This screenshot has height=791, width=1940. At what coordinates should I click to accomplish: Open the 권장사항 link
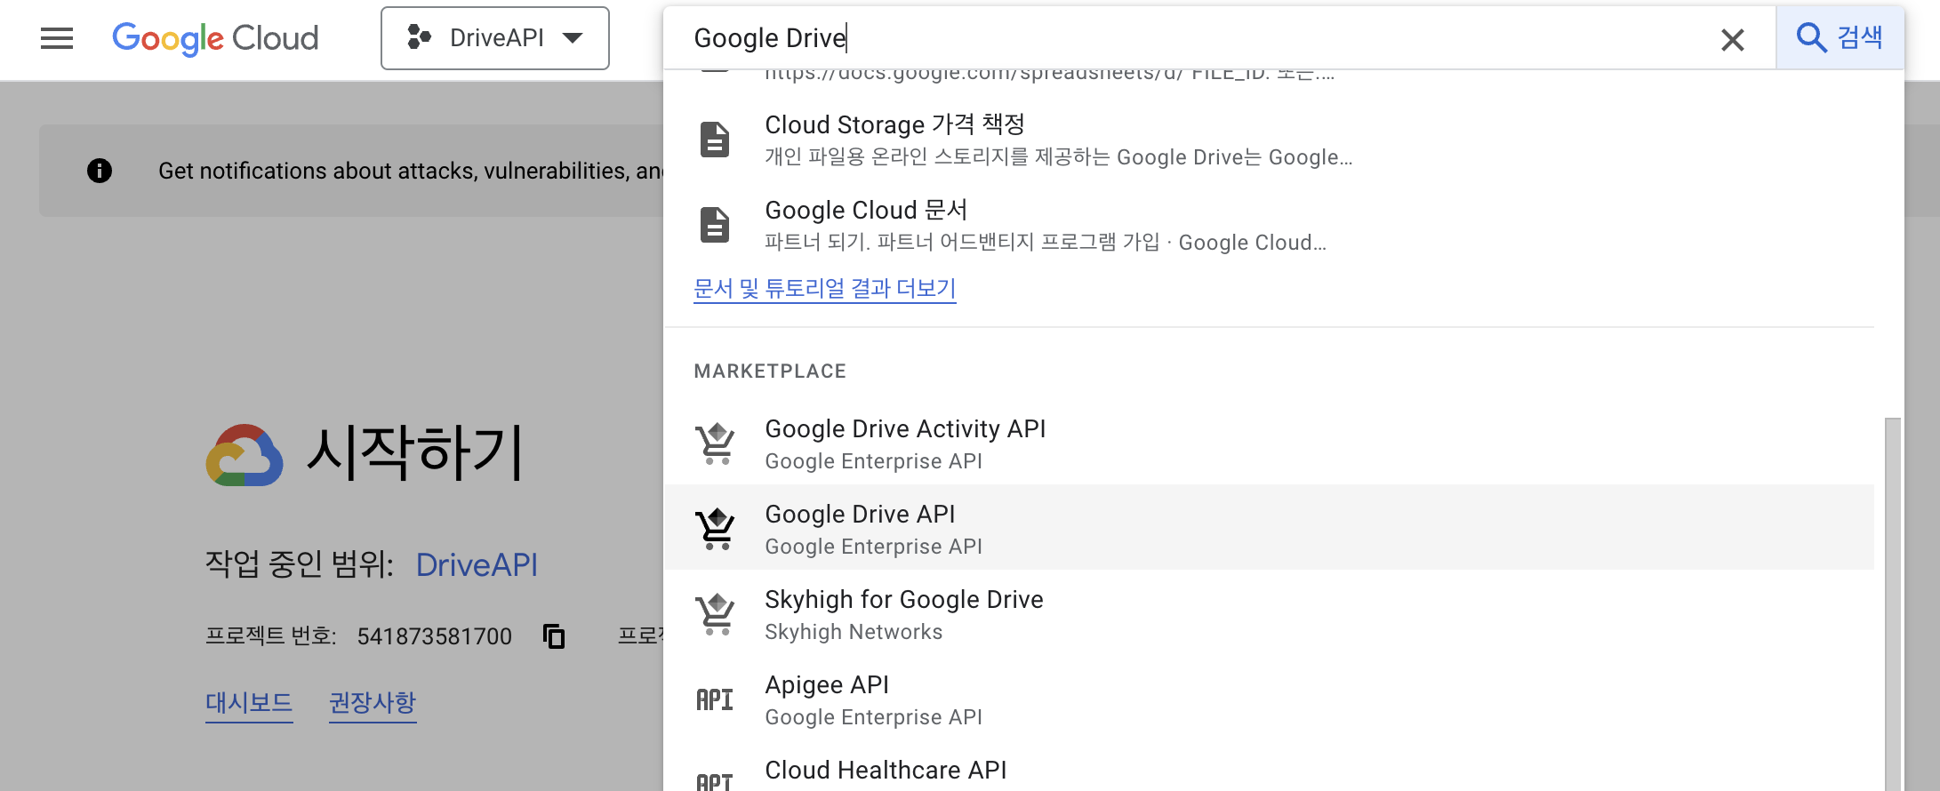[373, 703]
